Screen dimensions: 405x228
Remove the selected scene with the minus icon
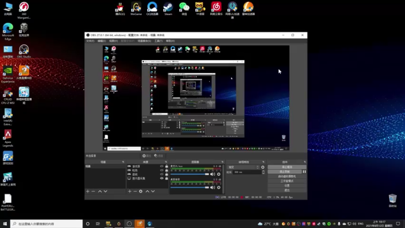pos(93,192)
